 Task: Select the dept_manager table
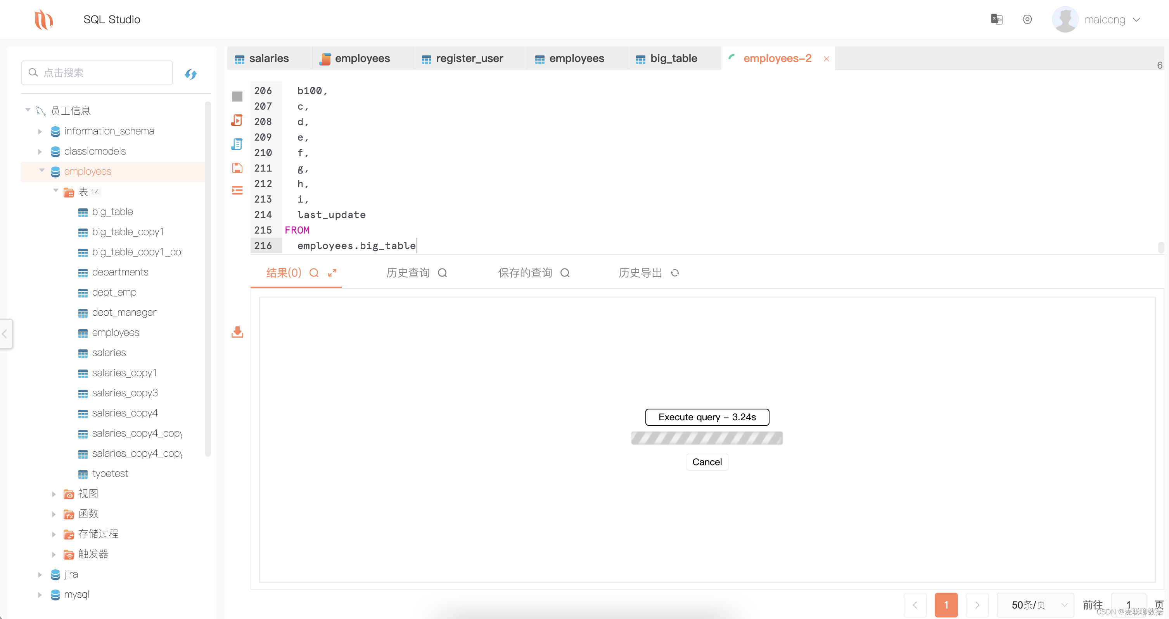124,313
